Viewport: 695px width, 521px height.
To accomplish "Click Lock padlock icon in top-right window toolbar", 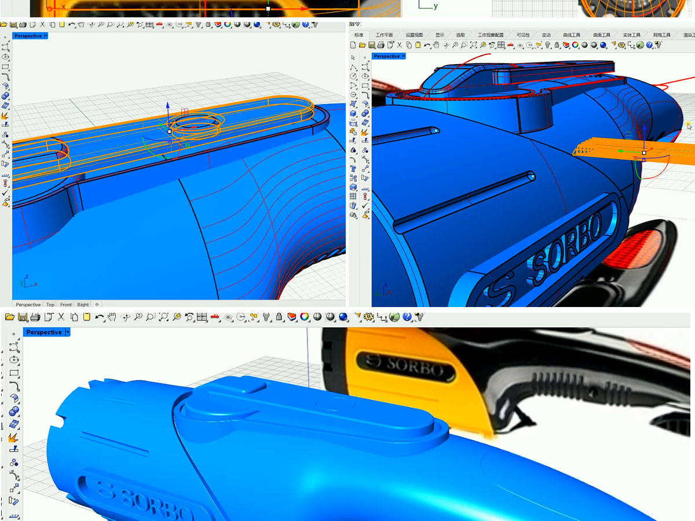I will (x=557, y=45).
